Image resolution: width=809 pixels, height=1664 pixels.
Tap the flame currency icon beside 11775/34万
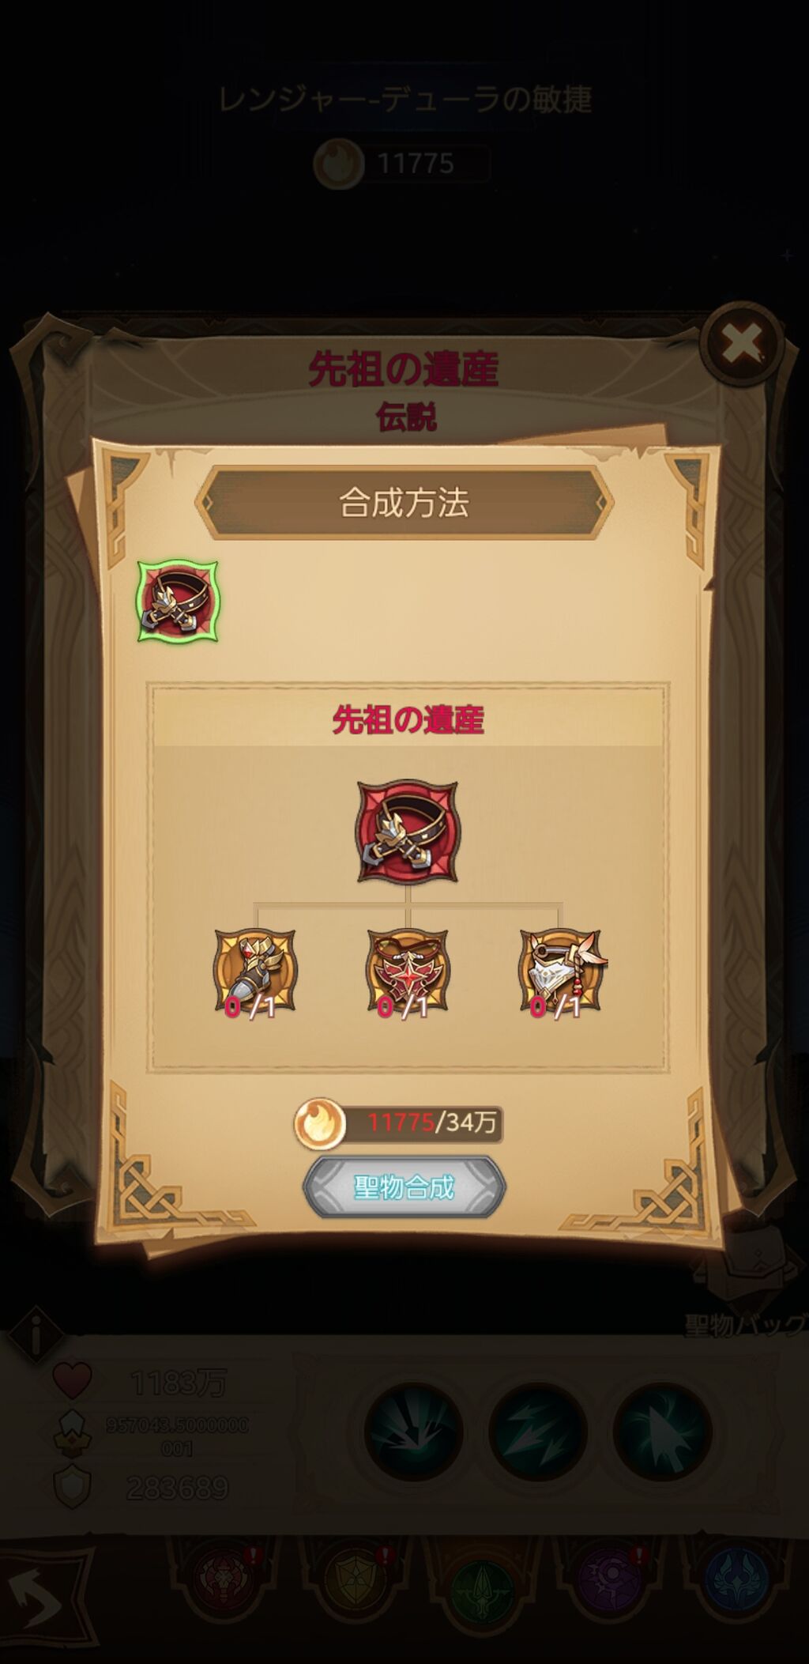320,1123
